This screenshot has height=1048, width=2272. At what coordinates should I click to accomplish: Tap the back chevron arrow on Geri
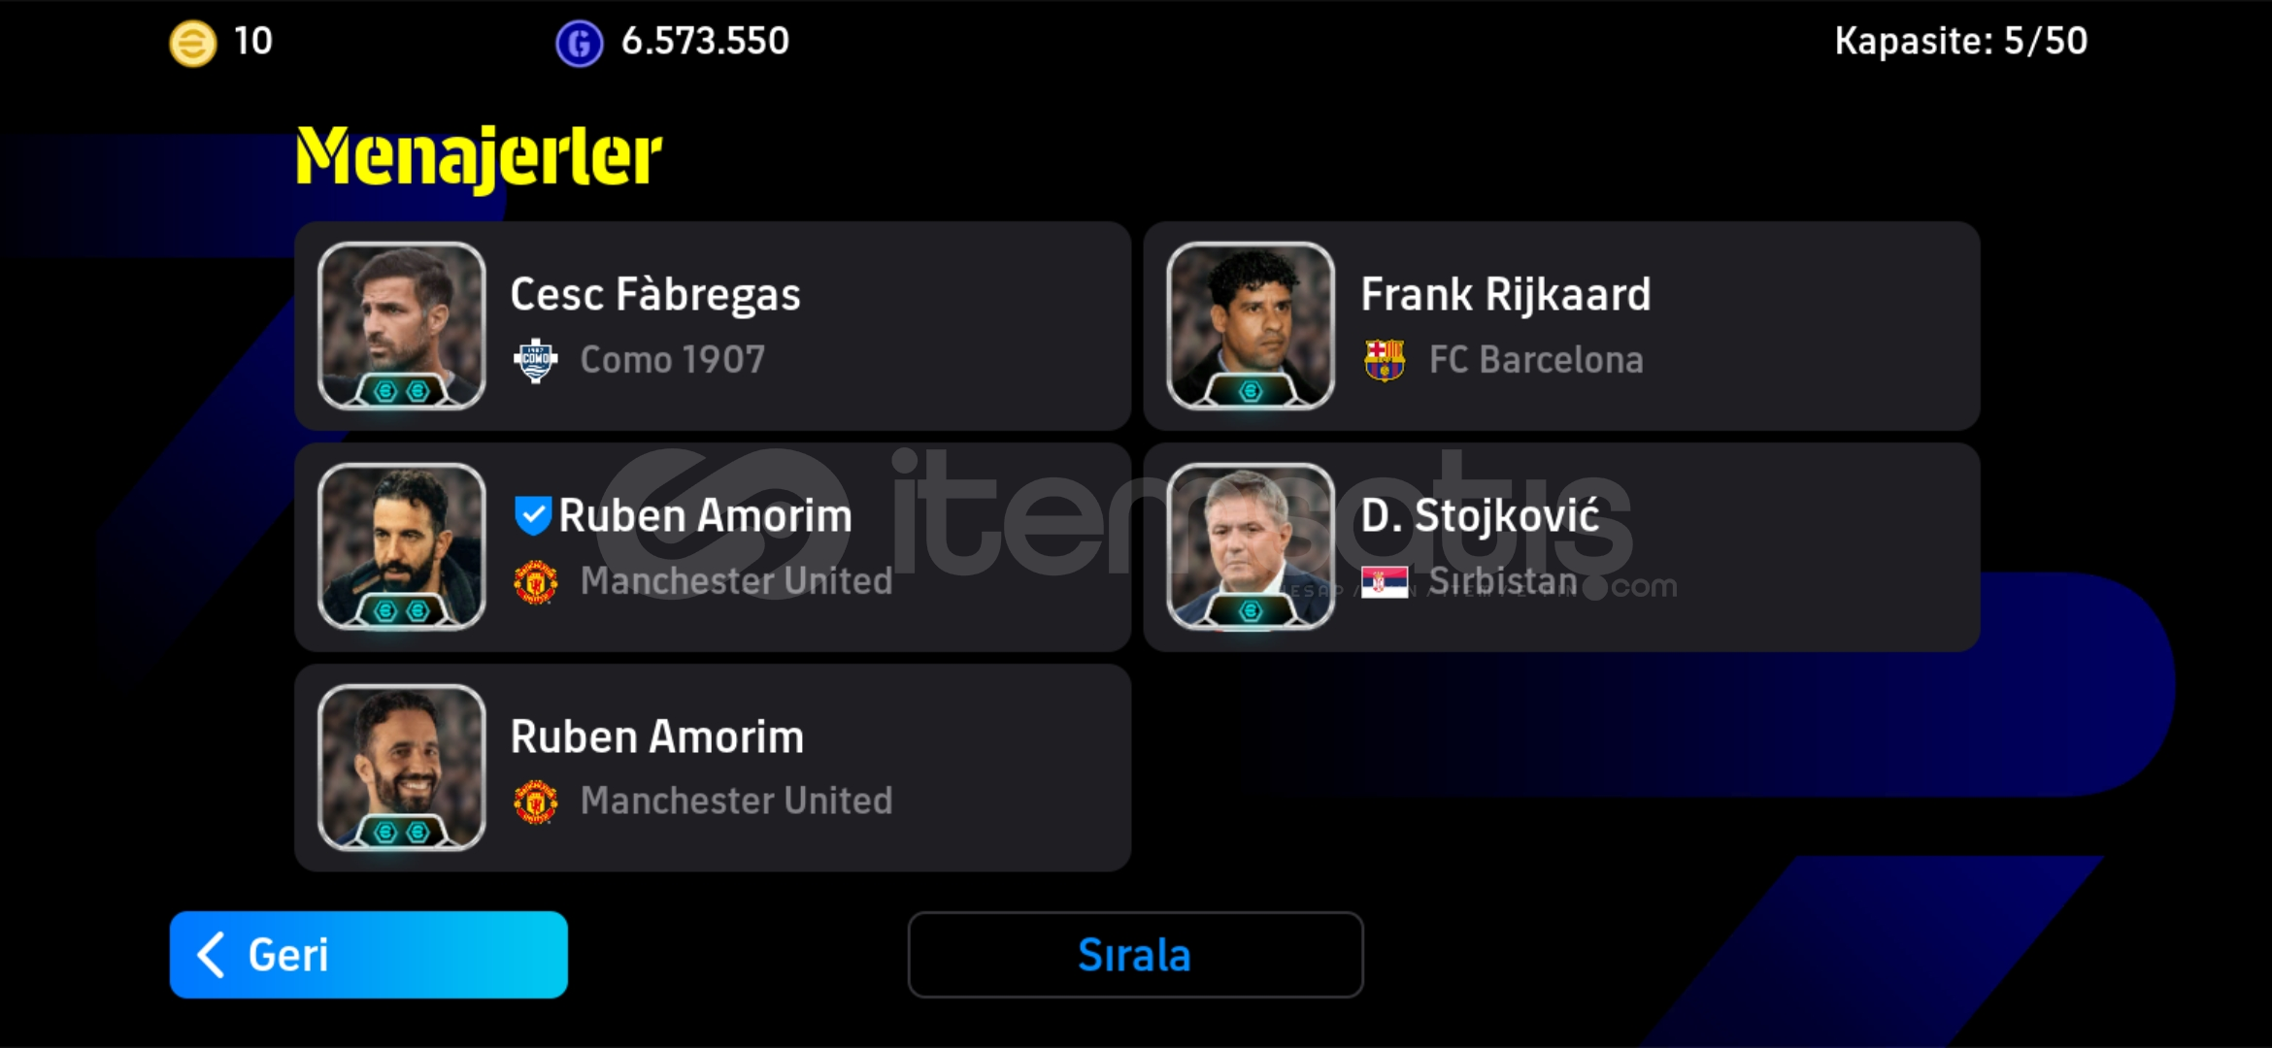(211, 955)
